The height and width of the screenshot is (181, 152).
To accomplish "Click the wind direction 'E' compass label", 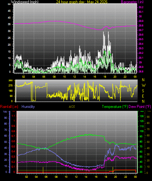I will click(143, 96).
